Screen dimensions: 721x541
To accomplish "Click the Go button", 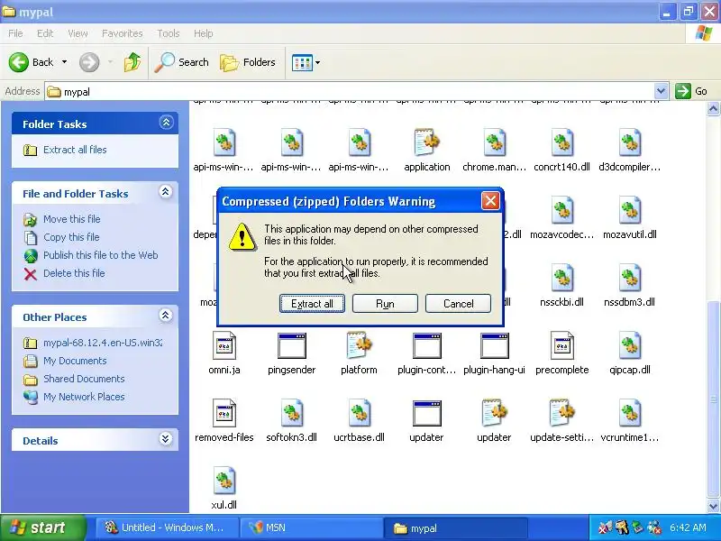I will coord(691,91).
